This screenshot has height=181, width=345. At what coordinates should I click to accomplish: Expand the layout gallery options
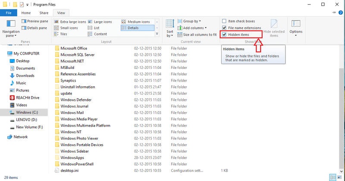click(157, 34)
